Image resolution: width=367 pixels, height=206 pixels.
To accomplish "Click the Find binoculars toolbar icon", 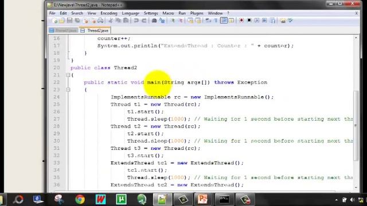I will coord(154,21).
